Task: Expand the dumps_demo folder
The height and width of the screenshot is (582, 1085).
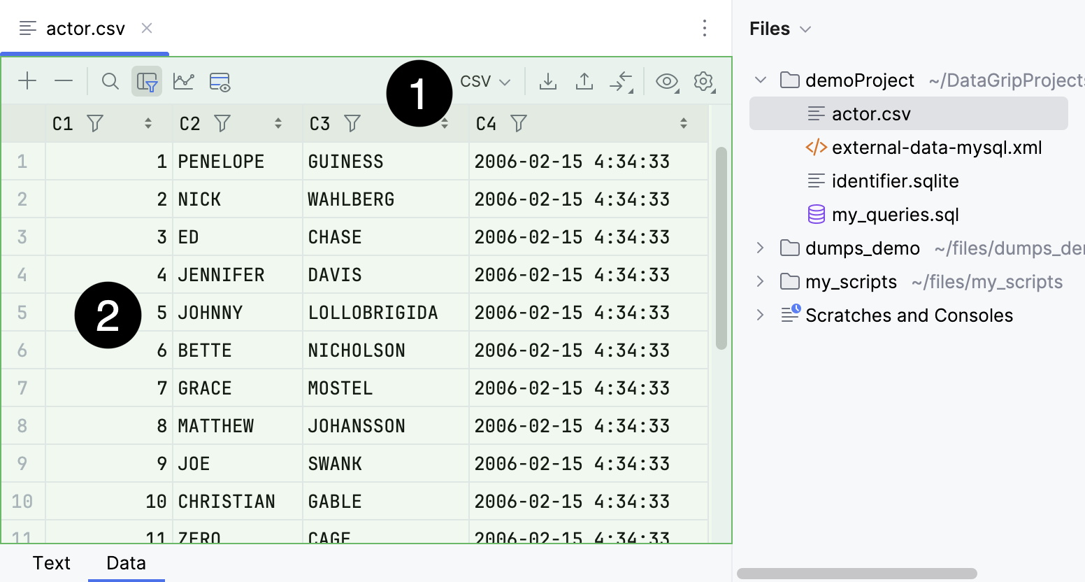Action: pos(760,248)
